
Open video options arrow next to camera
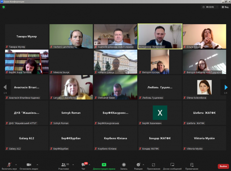coord(37,165)
